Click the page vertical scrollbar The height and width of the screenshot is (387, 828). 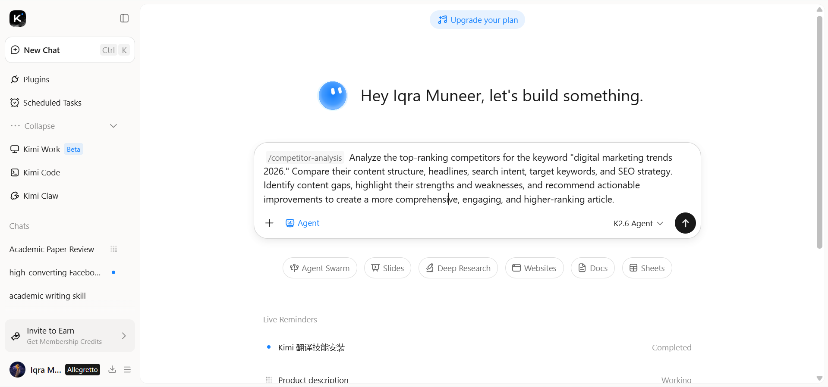[819, 132]
